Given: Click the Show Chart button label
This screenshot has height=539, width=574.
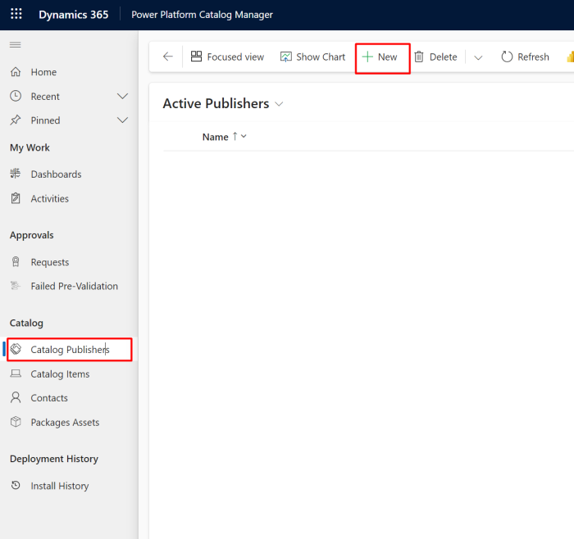Looking at the screenshot, I should [x=321, y=57].
